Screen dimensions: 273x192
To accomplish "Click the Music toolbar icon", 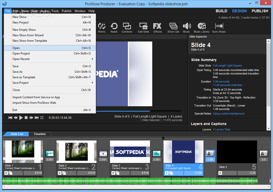I will point(186,28).
